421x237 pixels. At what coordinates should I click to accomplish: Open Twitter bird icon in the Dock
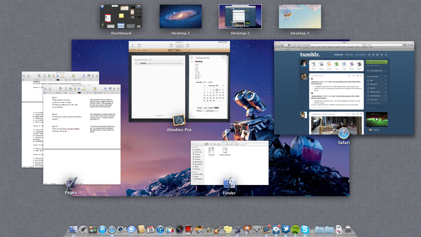click(285, 229)
